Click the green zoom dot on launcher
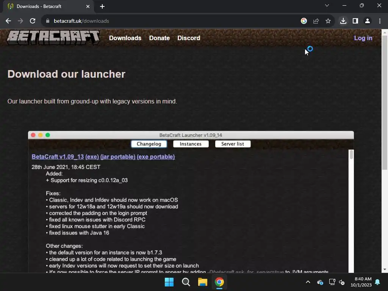Viewport: 388px width, 291px height. (x=48, y=135)
